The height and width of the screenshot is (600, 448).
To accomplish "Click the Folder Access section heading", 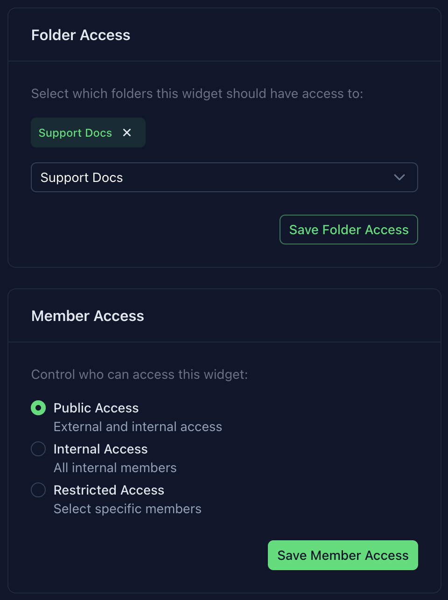I will point(81,35).
